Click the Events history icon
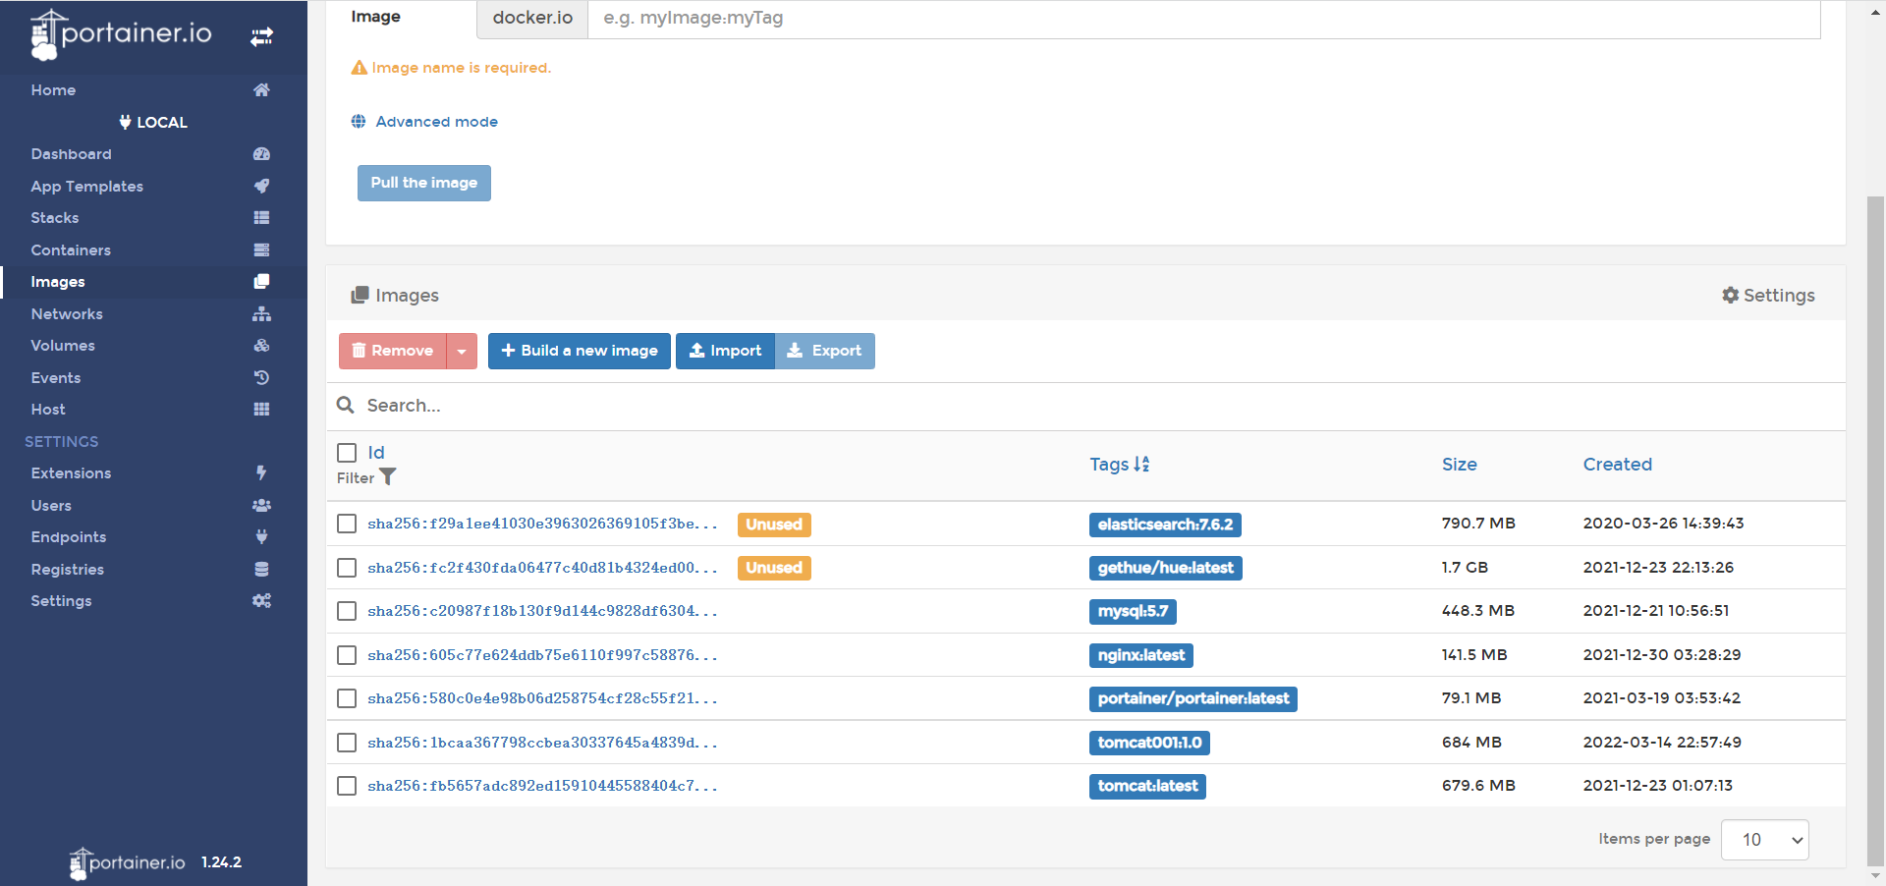The image size is (1886, 886). click(261, 377)
